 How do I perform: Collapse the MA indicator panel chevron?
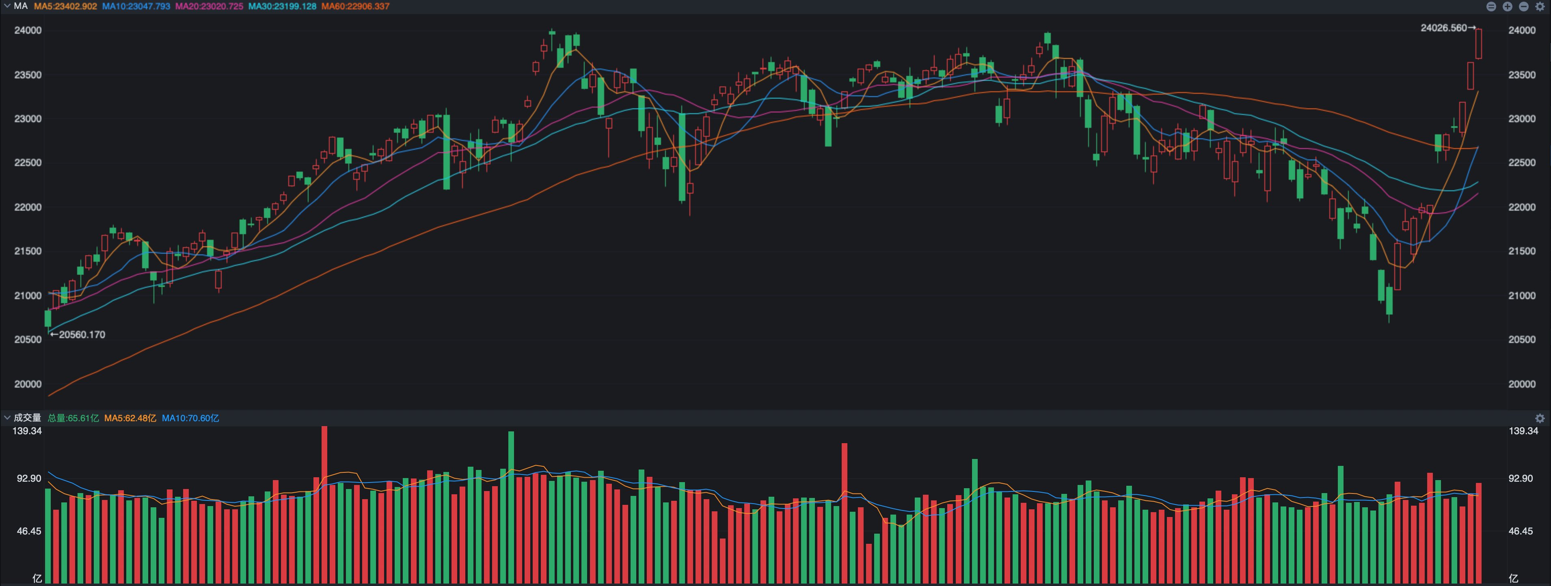[x=6, y=6]
